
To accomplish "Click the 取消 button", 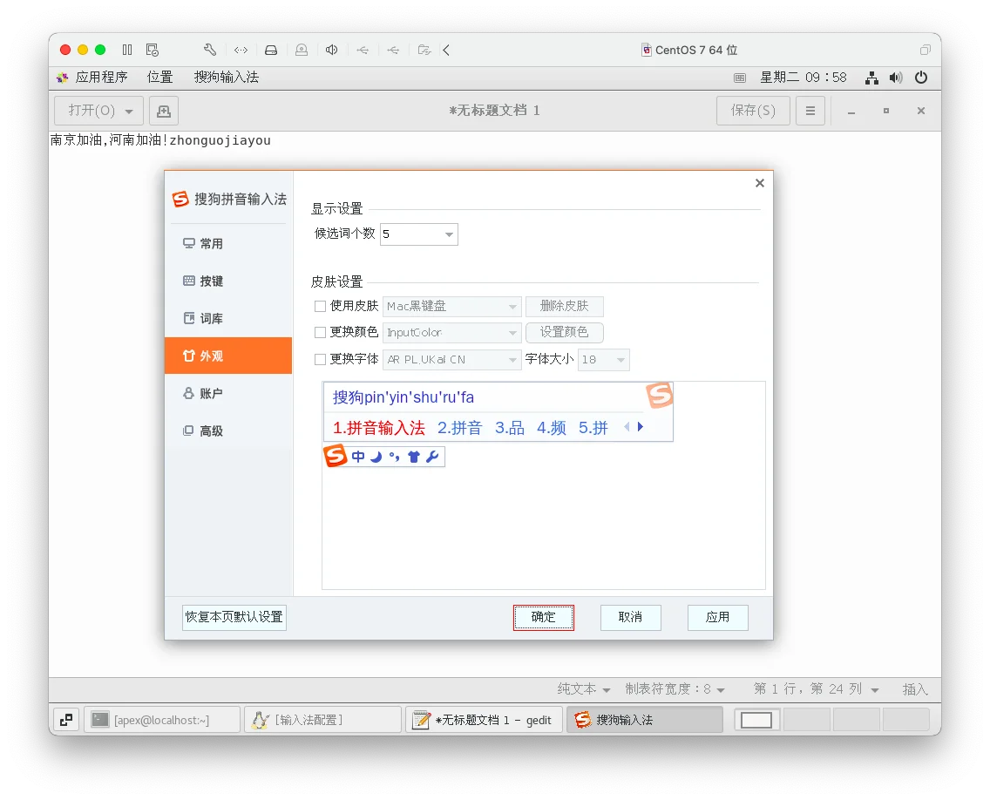I will tap(631, 618).
